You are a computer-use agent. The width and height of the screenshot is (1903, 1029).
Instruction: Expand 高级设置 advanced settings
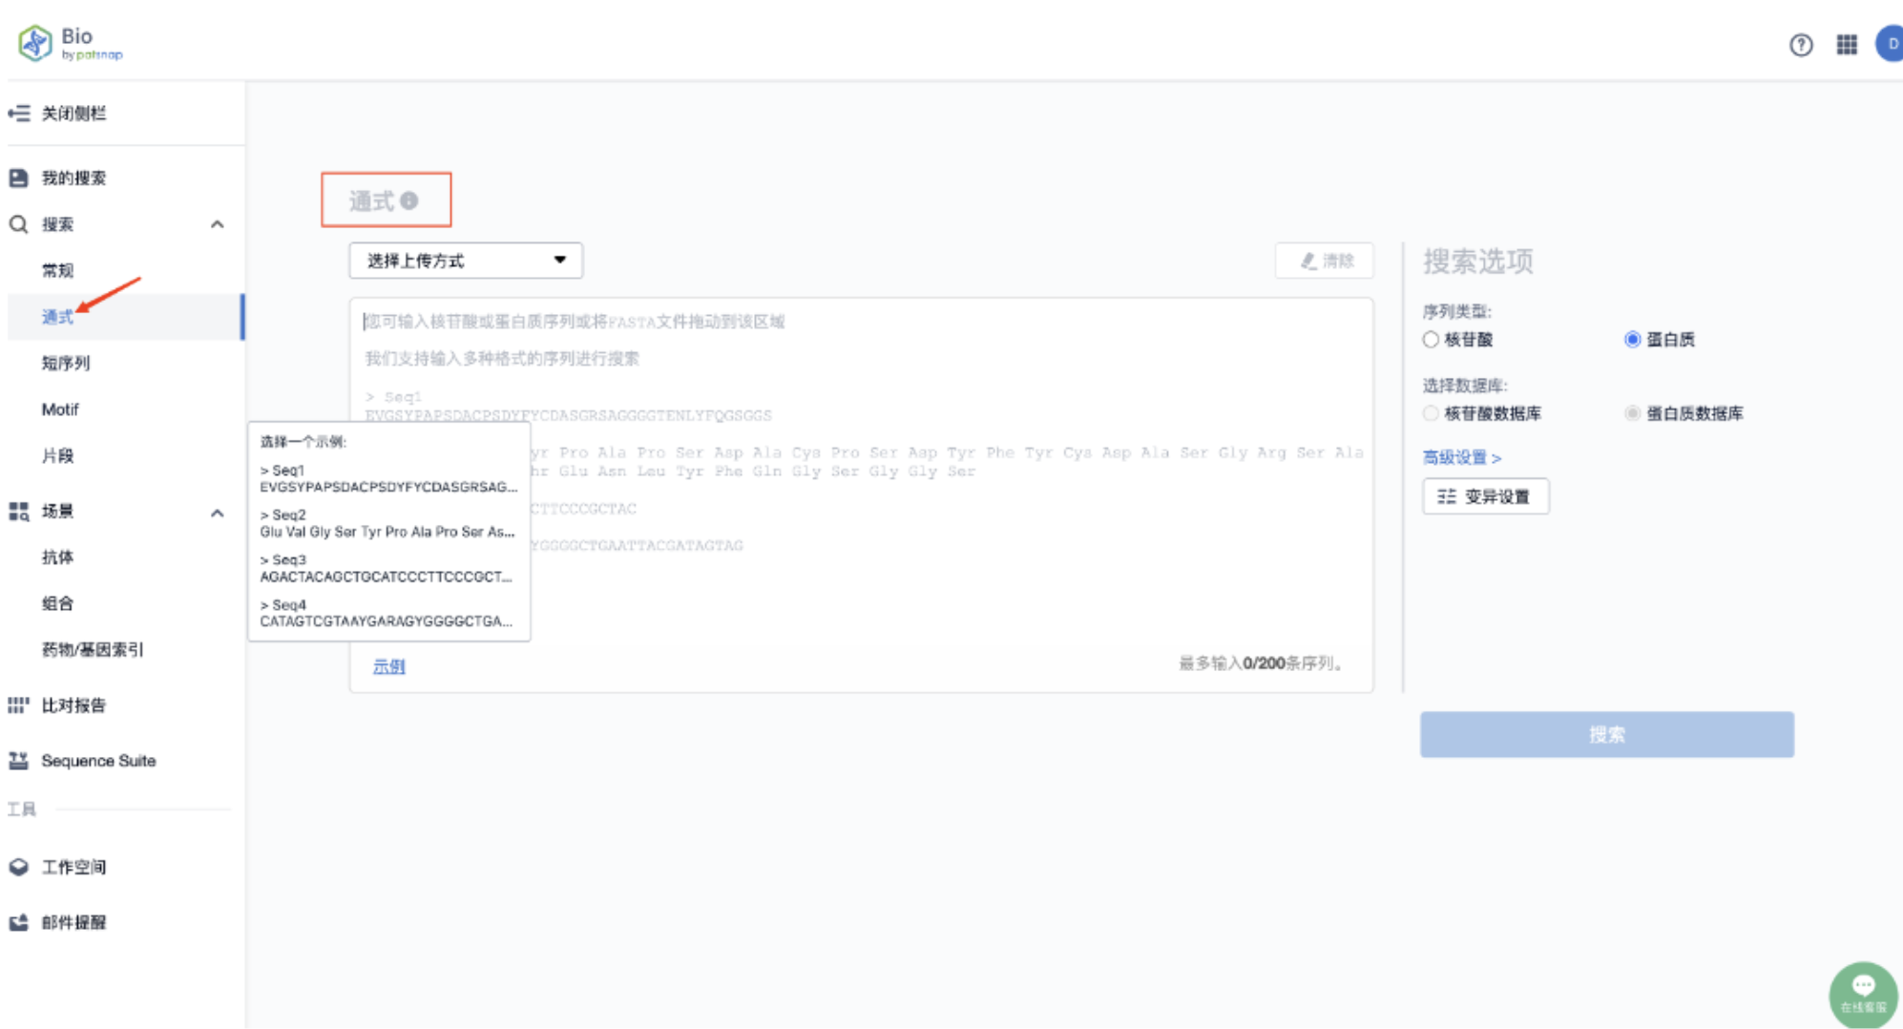(1461, 457)
